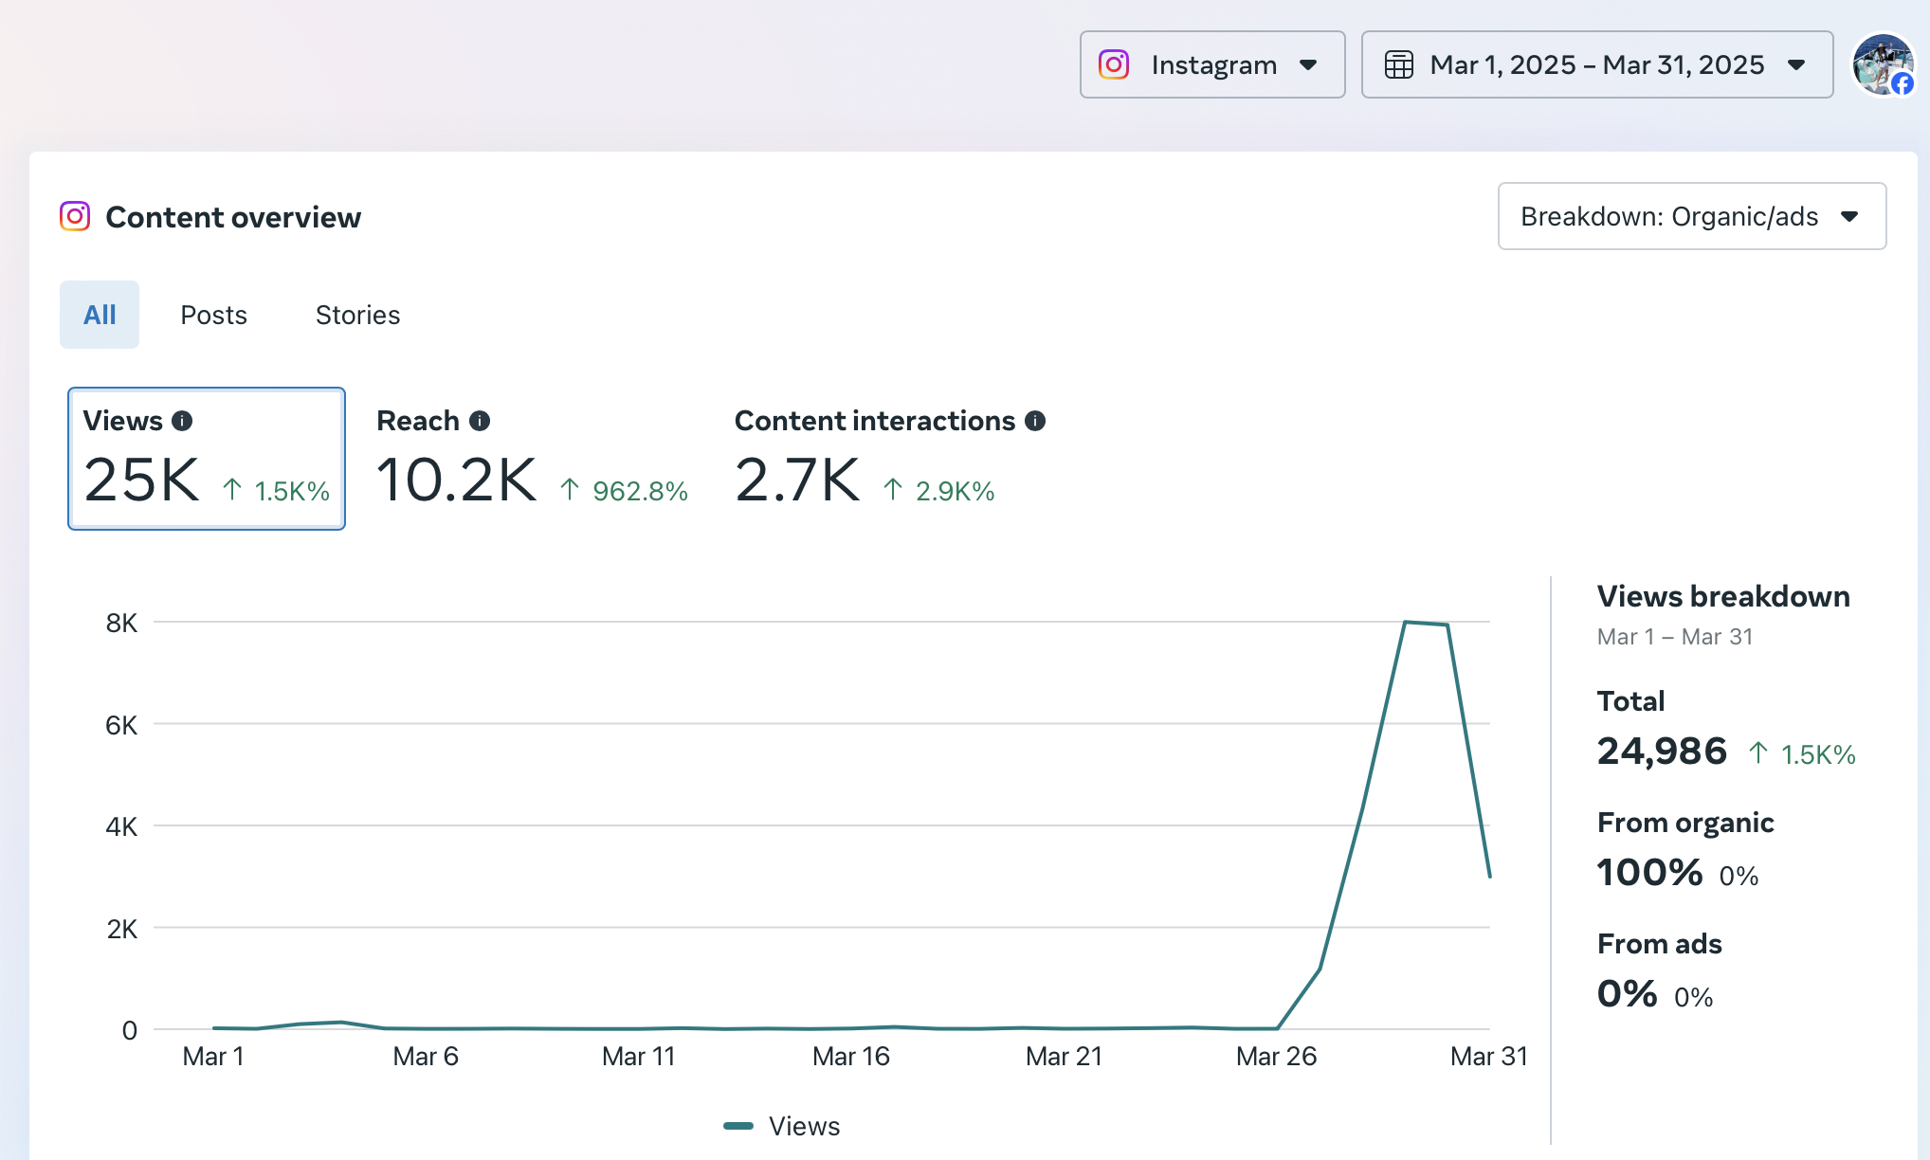Click the Instagram logo in platform selector
The width and height of the screenshot is (1930, 1160).
click(1113, 64)
